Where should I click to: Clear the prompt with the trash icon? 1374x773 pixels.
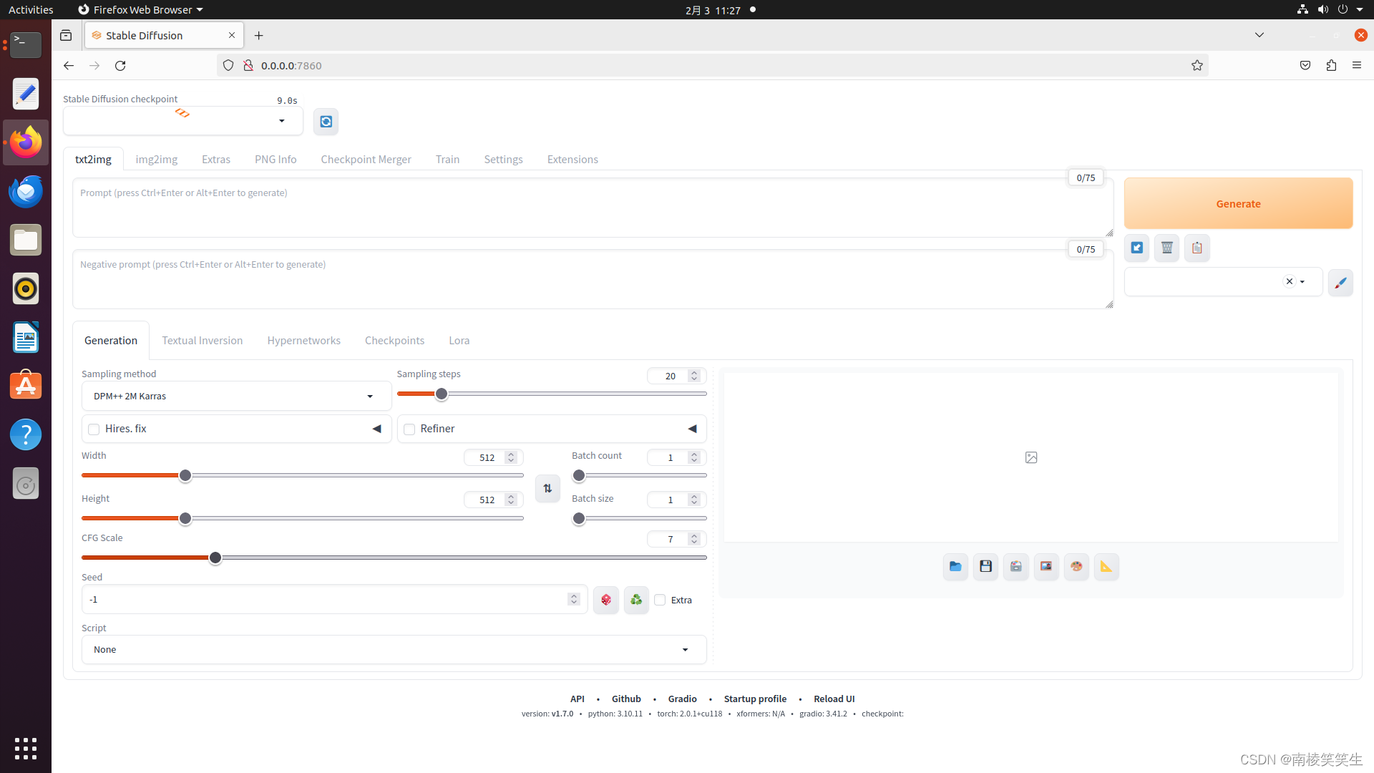coord(1166,248)
